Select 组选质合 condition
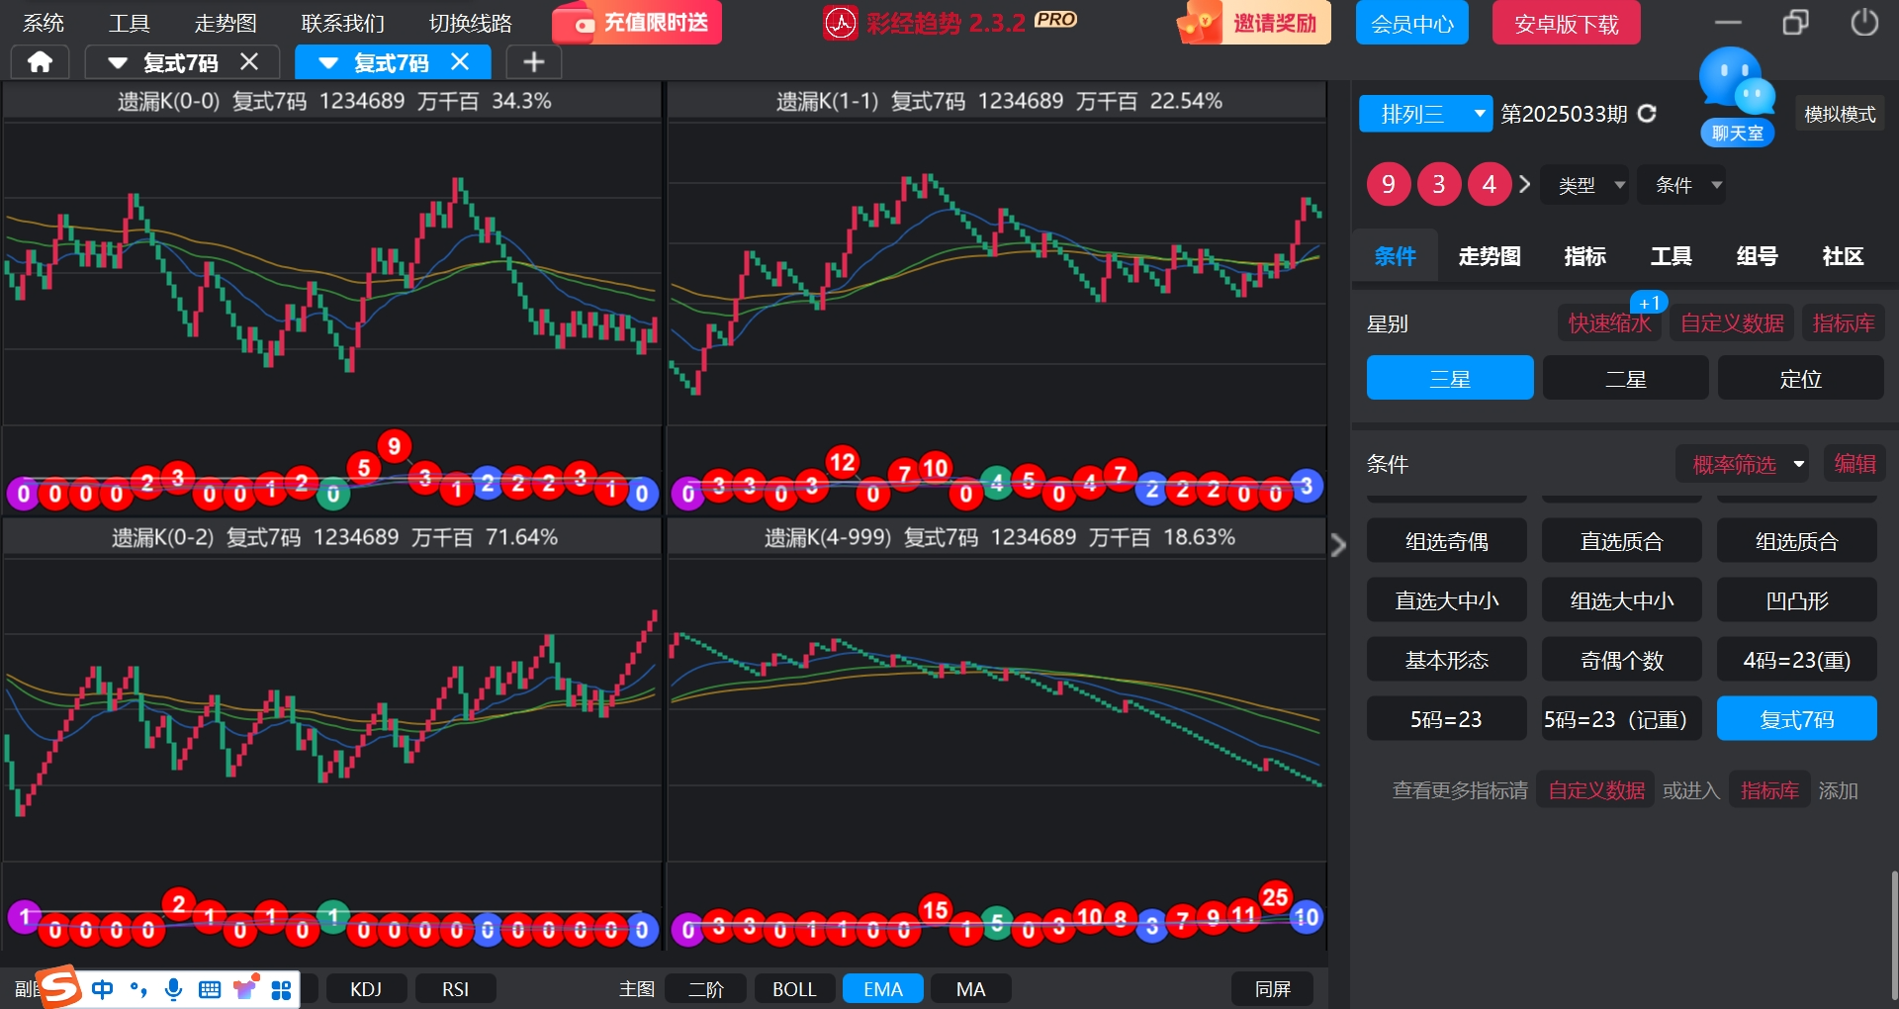 pos(1797,541)
